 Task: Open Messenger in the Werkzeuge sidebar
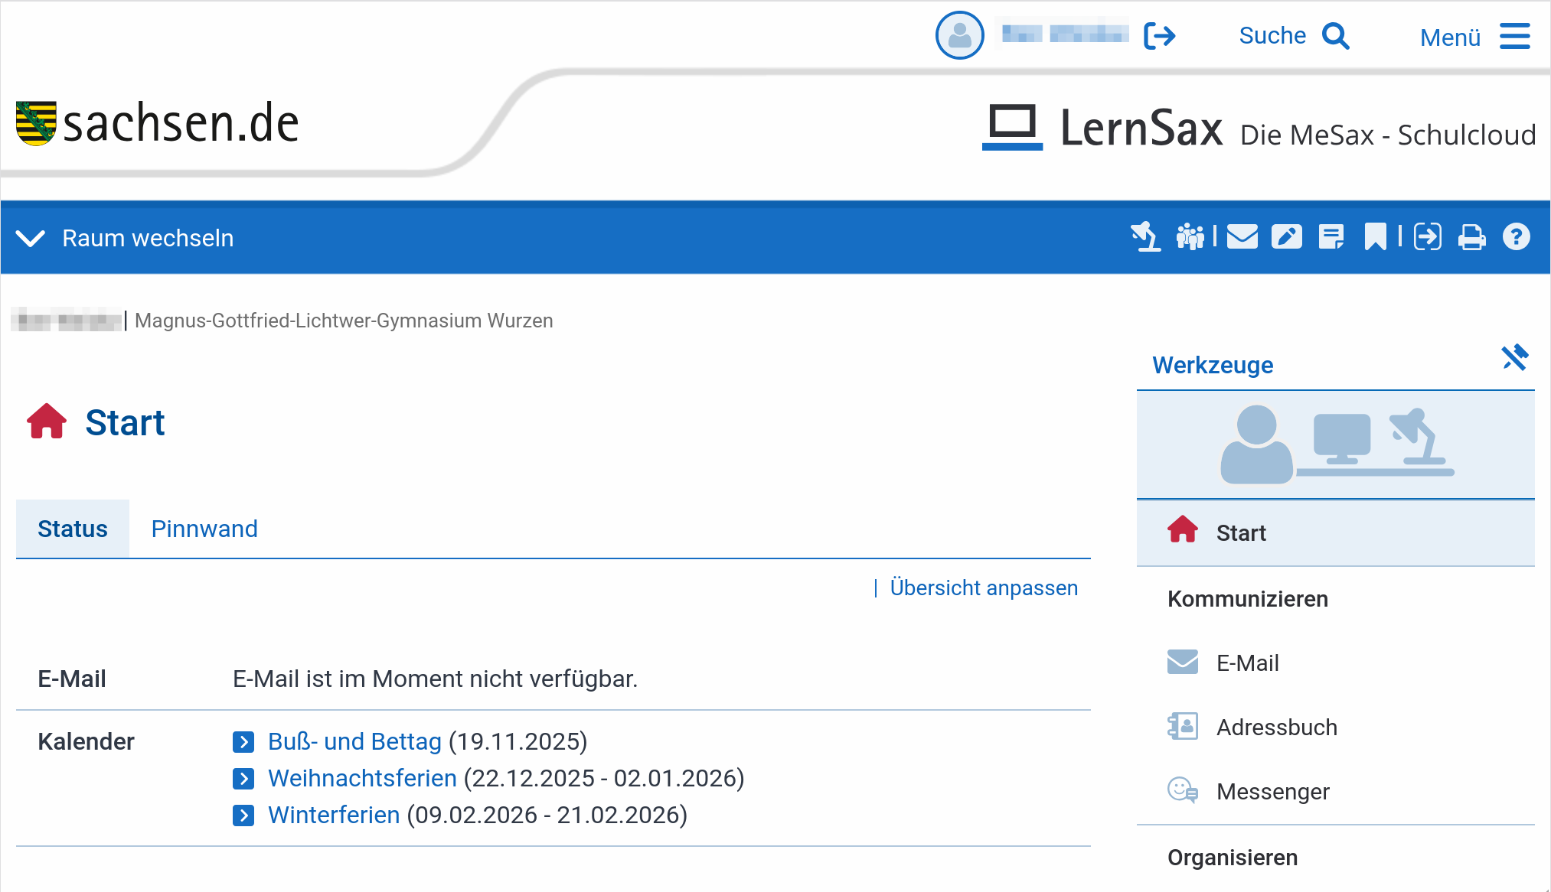(1272, 791)
